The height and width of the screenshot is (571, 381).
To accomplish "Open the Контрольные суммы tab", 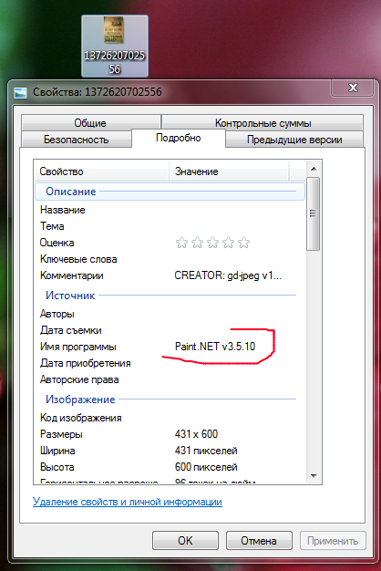I will click(x=263, y=123).
